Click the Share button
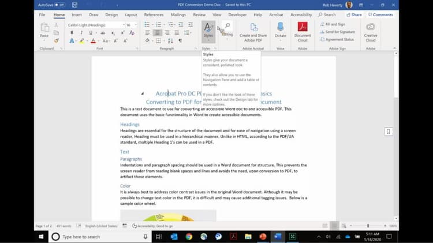Image resolution: width=433 pixels, height=243 pixels. click(x=354, y=14)
